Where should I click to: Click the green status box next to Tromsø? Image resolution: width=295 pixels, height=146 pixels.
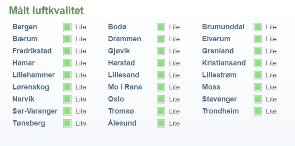161,111
